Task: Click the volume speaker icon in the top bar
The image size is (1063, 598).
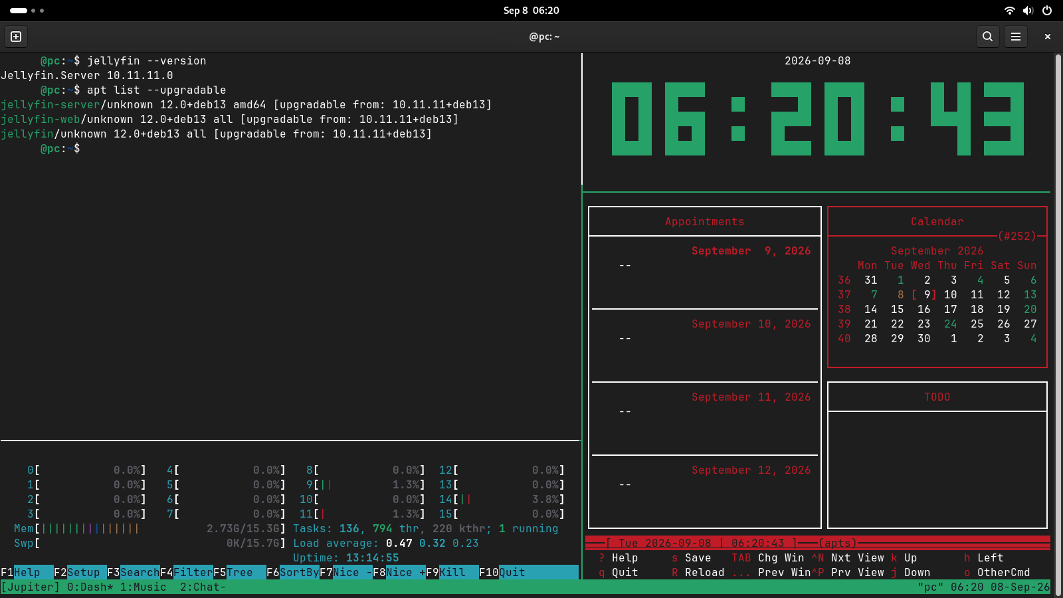Action: [x=1028, y=11]
